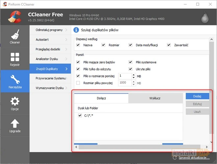Open the Sprawdź aktualizacje link
Viewport: 217px width, 164px height.
pyautogui.click(x=194, y=158)
